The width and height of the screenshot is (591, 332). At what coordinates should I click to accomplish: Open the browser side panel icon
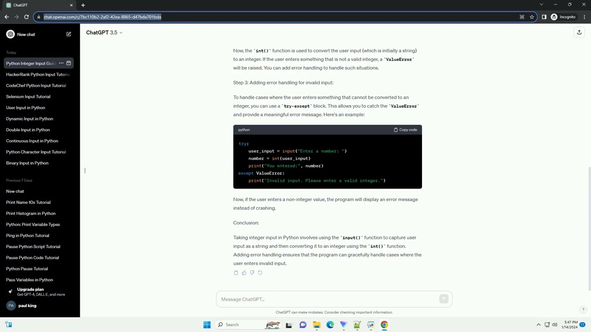544,17
